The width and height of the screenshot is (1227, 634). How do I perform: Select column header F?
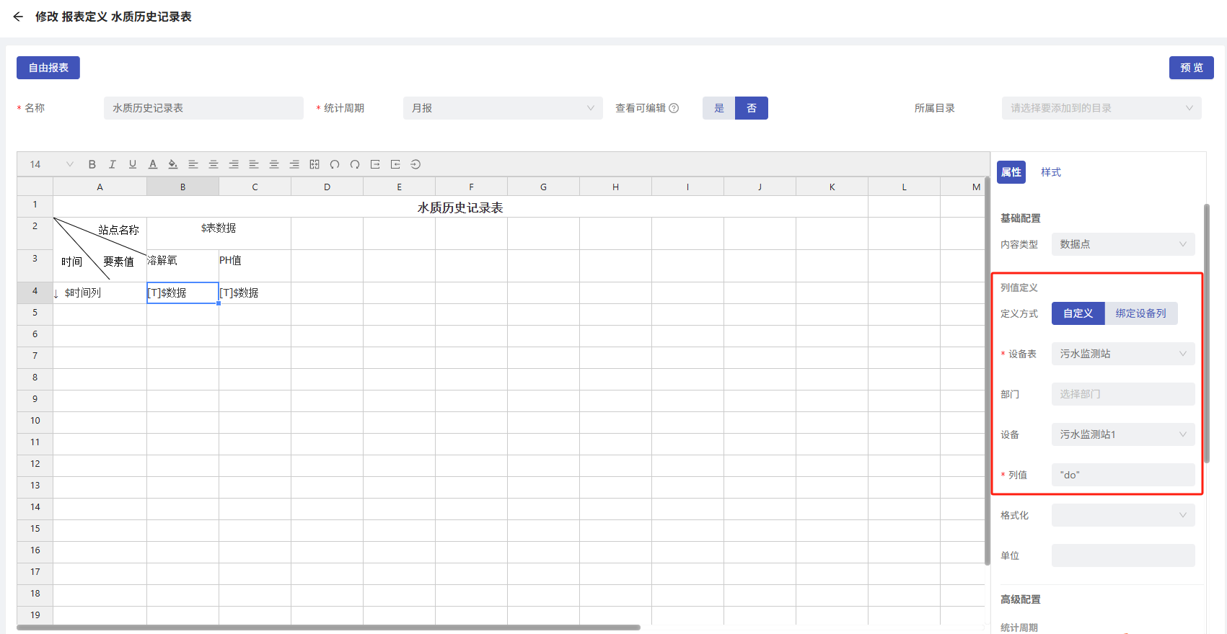[472, 187]
